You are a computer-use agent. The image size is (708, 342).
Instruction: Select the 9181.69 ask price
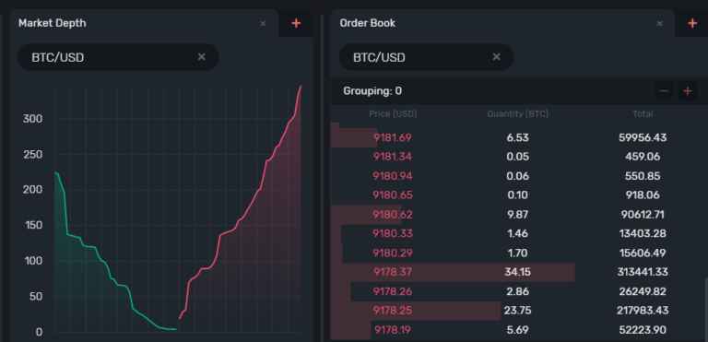point(393,137)
